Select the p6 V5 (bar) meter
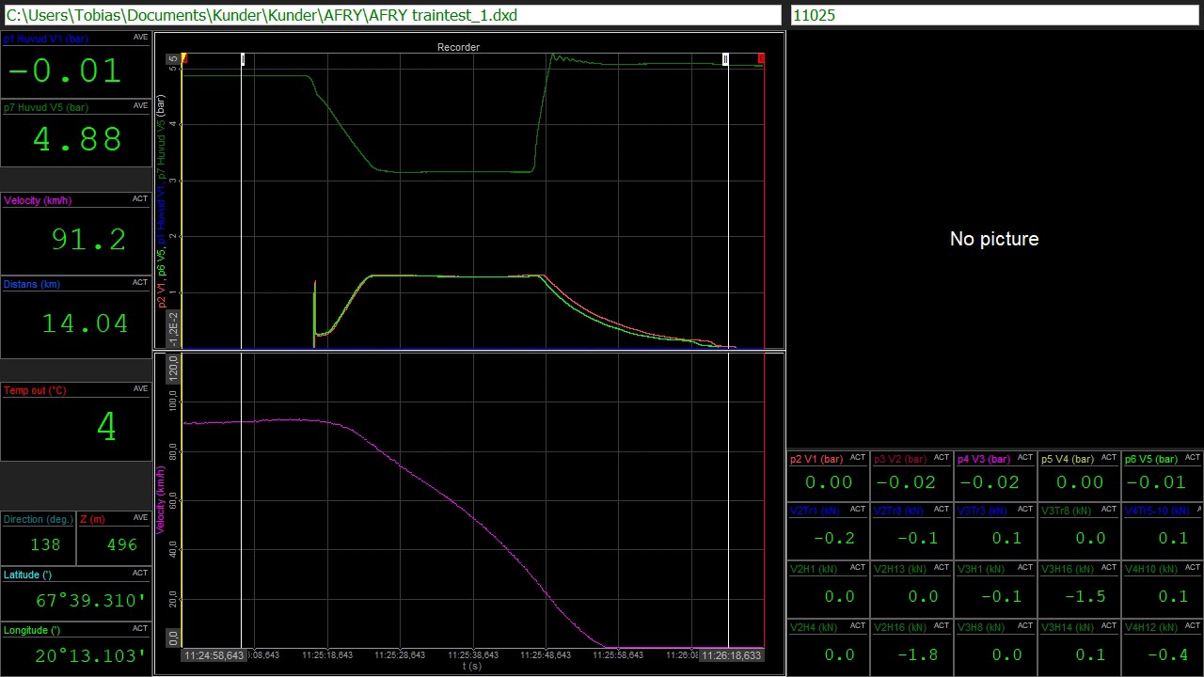Viewport: 1204px width, 677px height. pos(1163,476)
